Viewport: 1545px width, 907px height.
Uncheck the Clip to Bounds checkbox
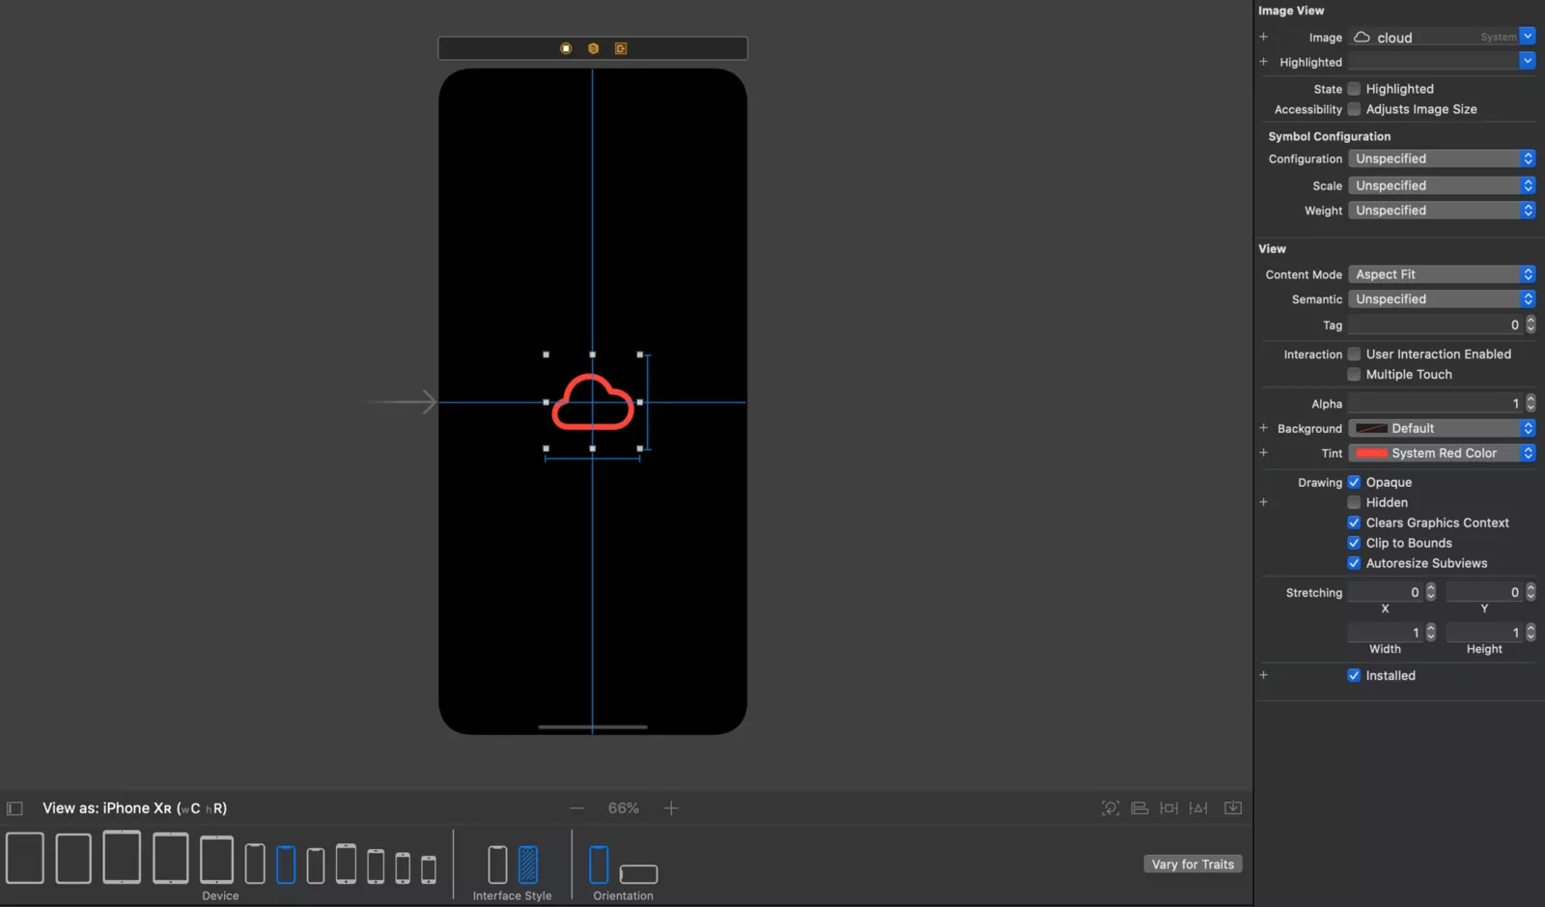(1354, 543)
